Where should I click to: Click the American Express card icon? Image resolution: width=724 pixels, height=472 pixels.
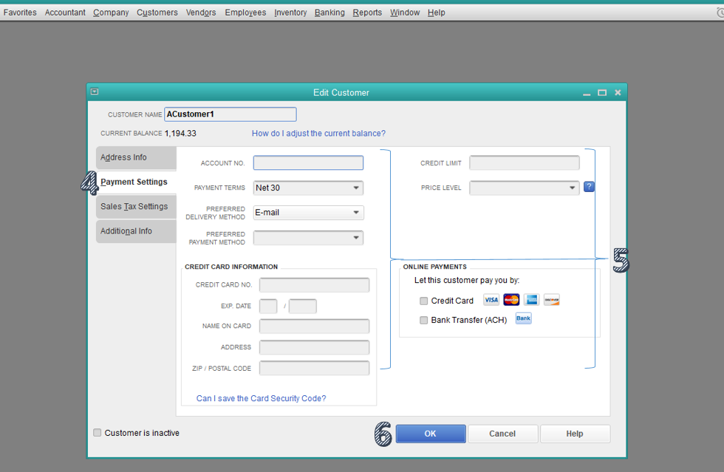(531, 300)
